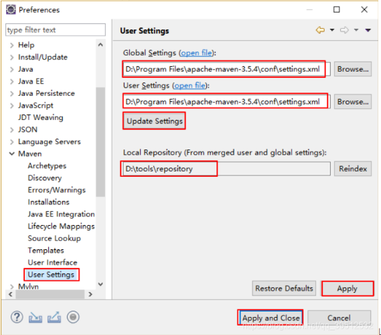Expand the Java EE tree node

11,82
